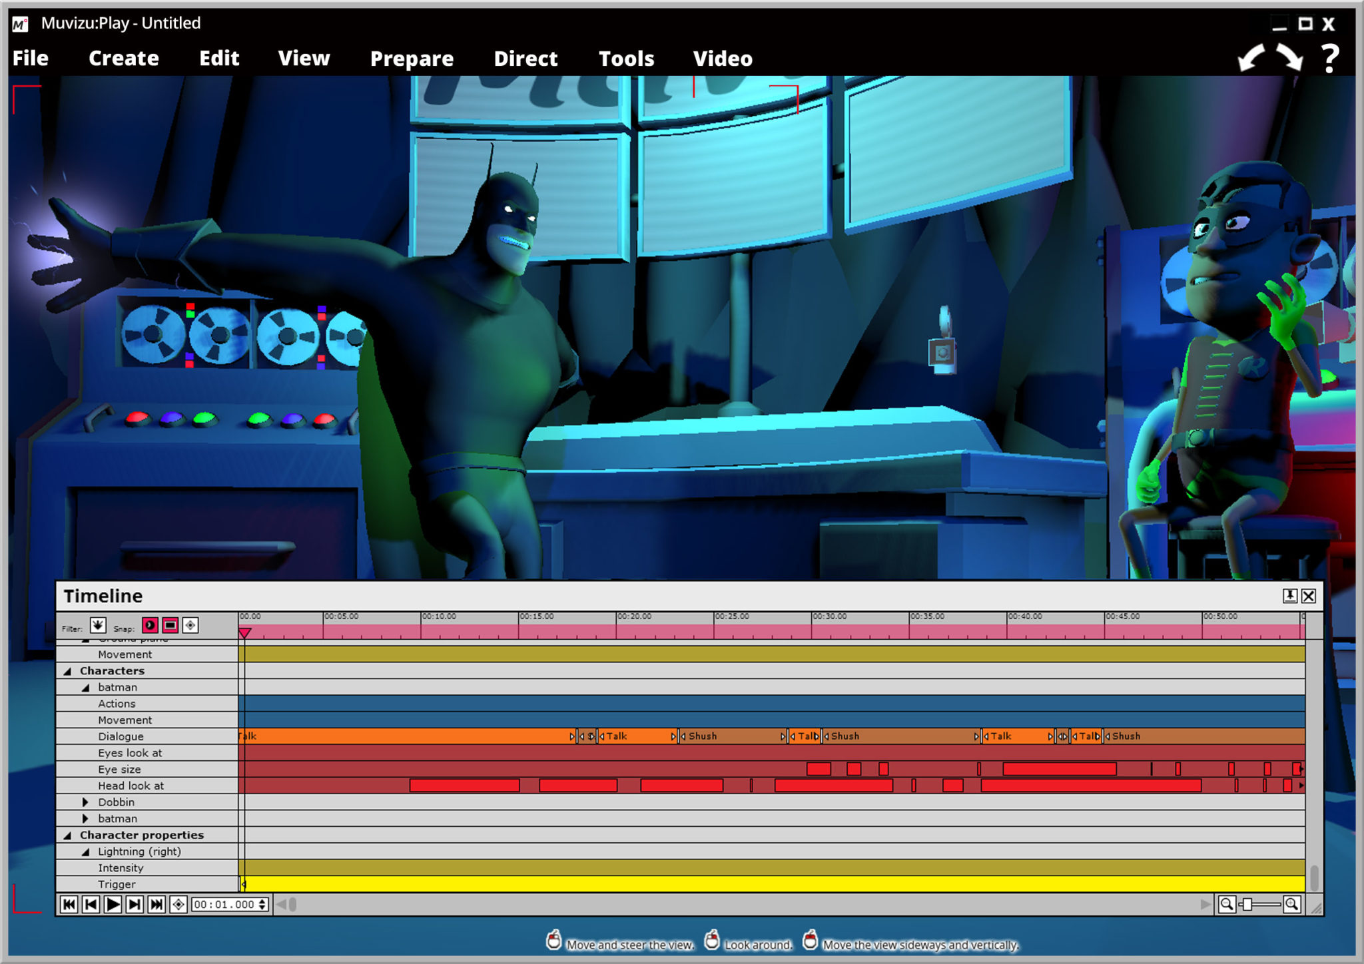Click the timeline zoom in magnifier
Image resolution: width=1364 pixels, height=964 pixels.
click(x=1291, y=904)
